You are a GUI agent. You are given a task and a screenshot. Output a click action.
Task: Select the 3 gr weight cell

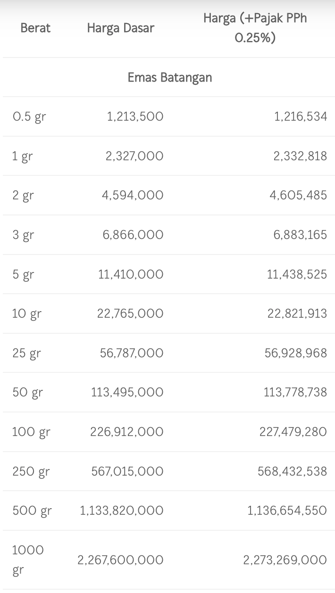pyautogui.click(x=23, y=235)
